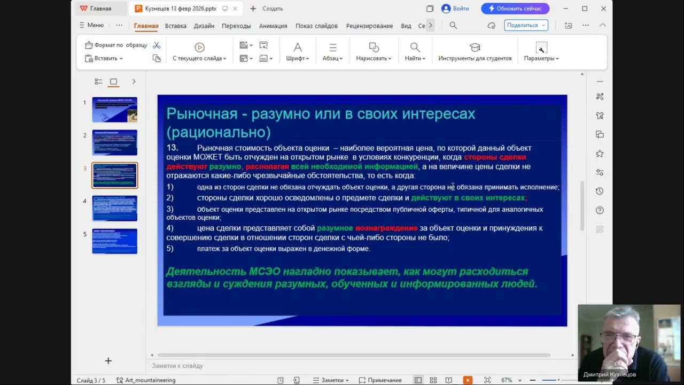This screenshot has height=385, width=684.
Task: Select slide thumbnails view icon in panel
Action: 113,82
